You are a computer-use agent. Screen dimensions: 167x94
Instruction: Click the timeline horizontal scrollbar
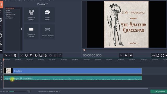coord(76,88)
